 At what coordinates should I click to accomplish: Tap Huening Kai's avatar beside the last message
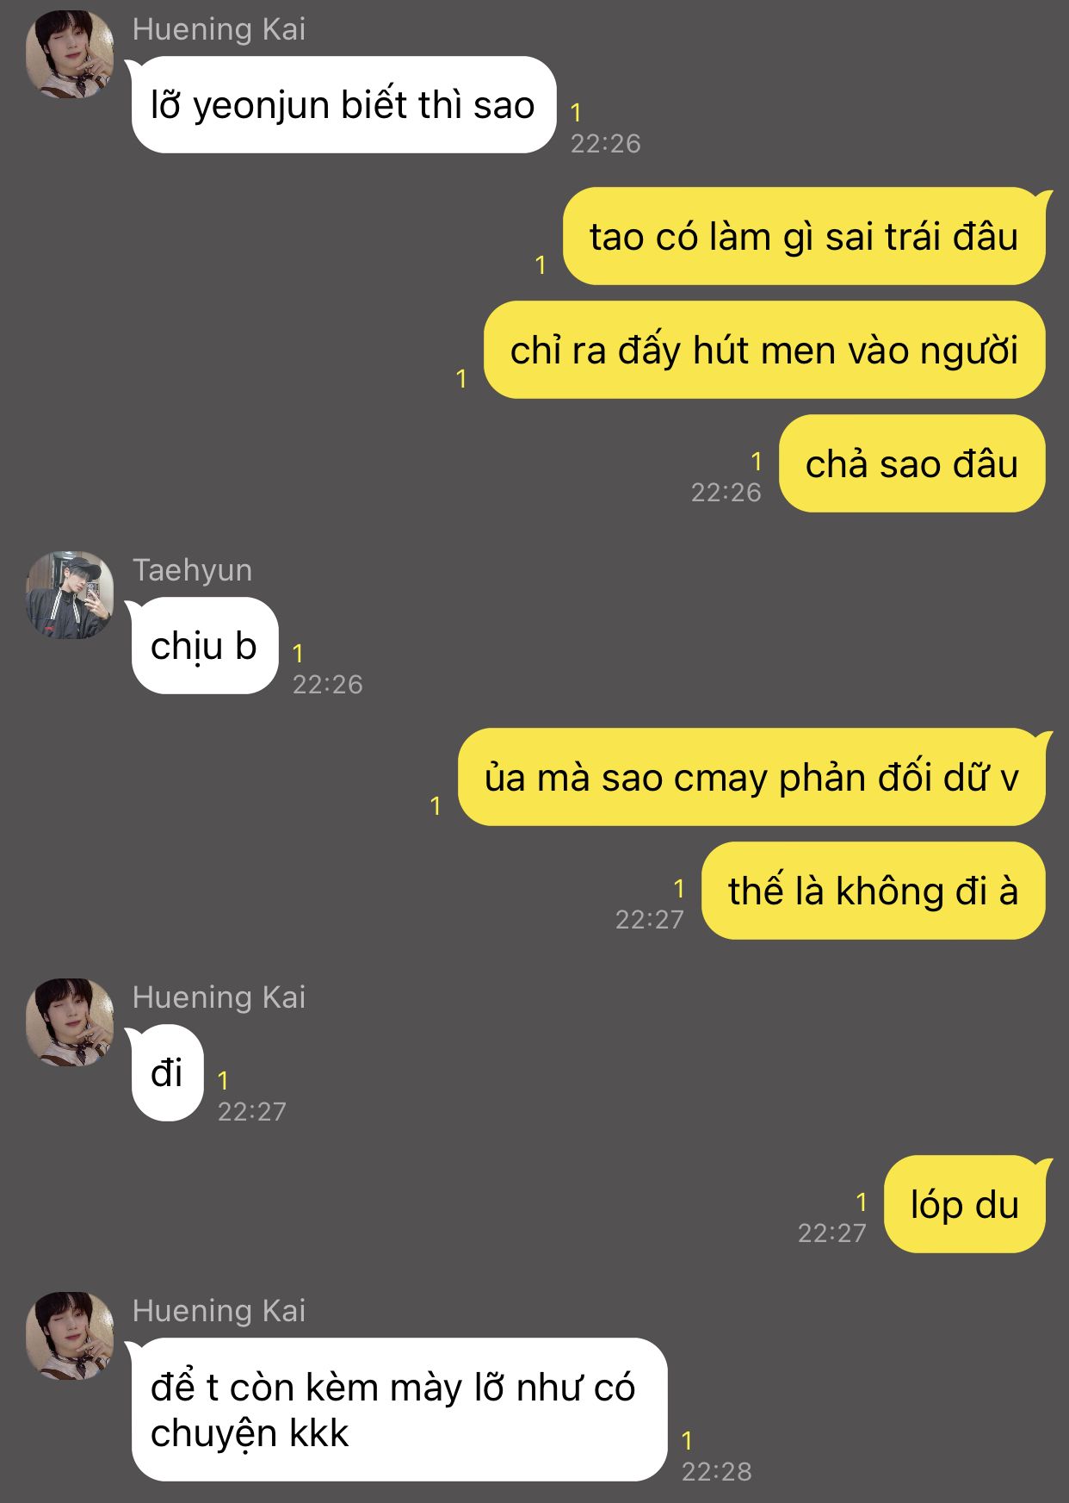pos(70,1336)
